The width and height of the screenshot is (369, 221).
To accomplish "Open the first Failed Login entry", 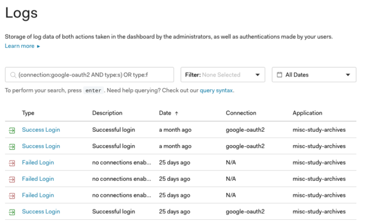I will [38, 162].
